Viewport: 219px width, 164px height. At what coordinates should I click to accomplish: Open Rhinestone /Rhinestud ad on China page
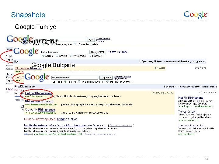pyautogui.click(x=29, y=68)
